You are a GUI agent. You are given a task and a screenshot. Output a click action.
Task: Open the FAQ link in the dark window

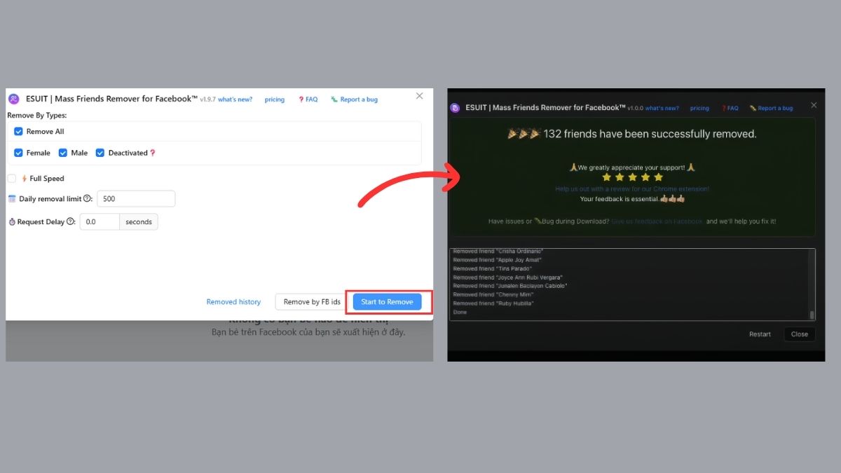730,109
